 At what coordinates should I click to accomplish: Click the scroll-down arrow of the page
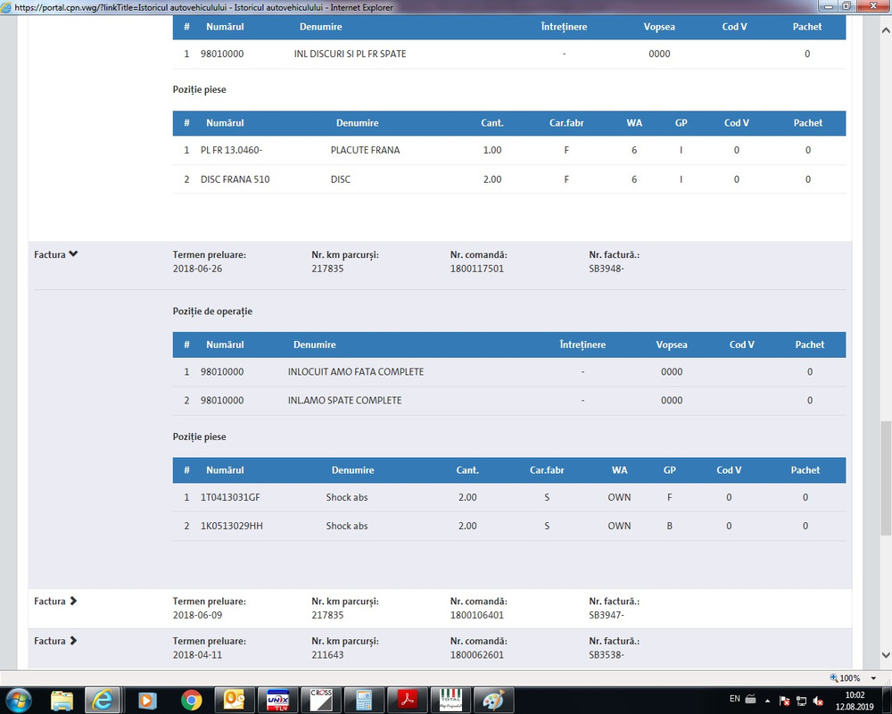(886, 655)
